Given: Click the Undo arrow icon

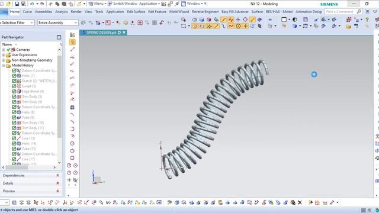Looking at the screenshot, I should [x=32, y=4].
